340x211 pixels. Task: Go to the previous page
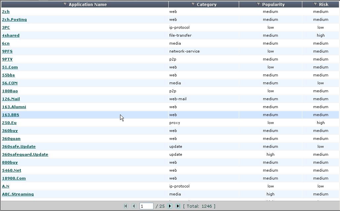pyautogui.click(x=134, y=206)
